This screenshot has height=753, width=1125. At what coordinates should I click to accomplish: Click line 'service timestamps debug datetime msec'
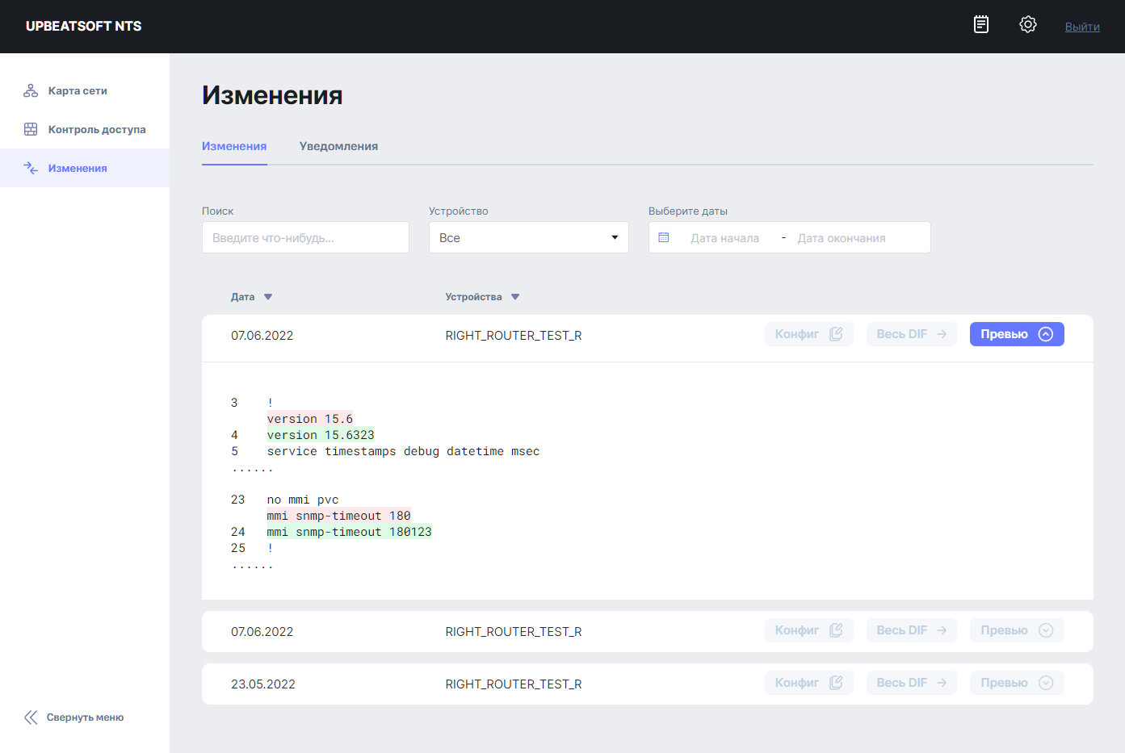click(403, 451)
